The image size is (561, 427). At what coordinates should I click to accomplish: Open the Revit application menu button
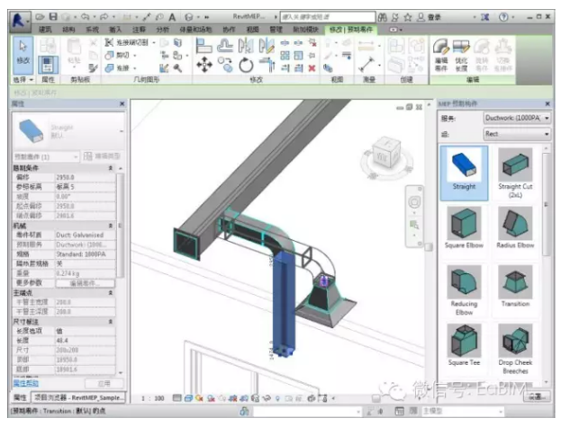[x=20, y=21]
